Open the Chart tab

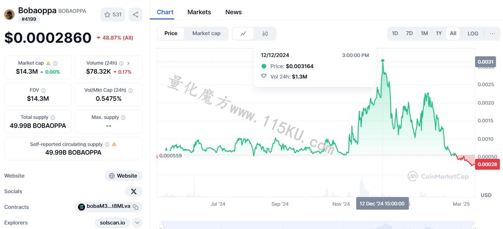[165, 12]
